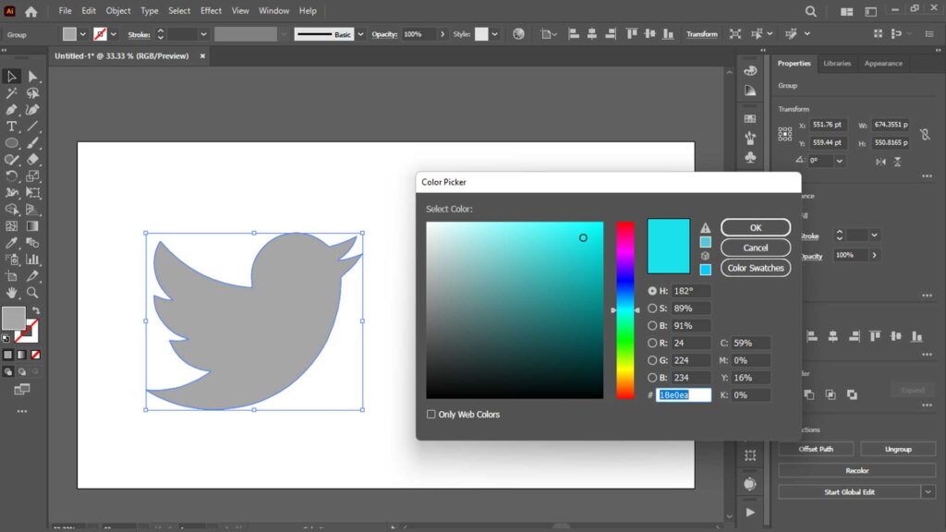The height and width of the screenshot is (532, 946).
Task: Switch to the Libraries tab
Action: (837, 64)
